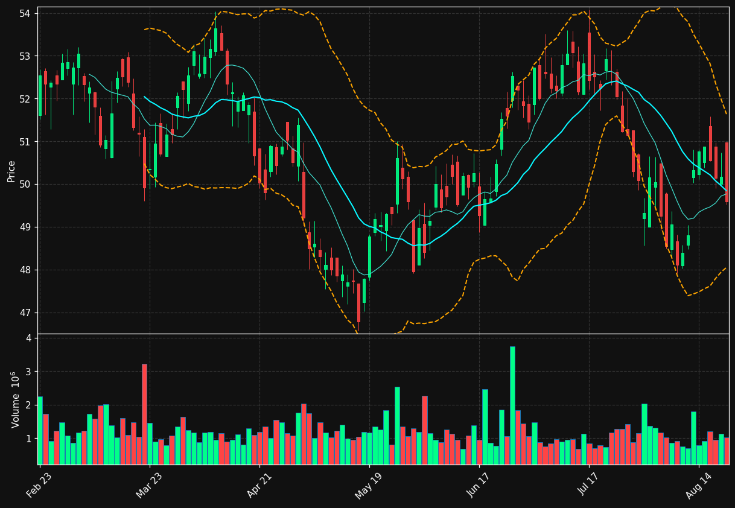Select the 54 price axis tick label
Viewport: 735px width, 508px height.
pos(25,13)
